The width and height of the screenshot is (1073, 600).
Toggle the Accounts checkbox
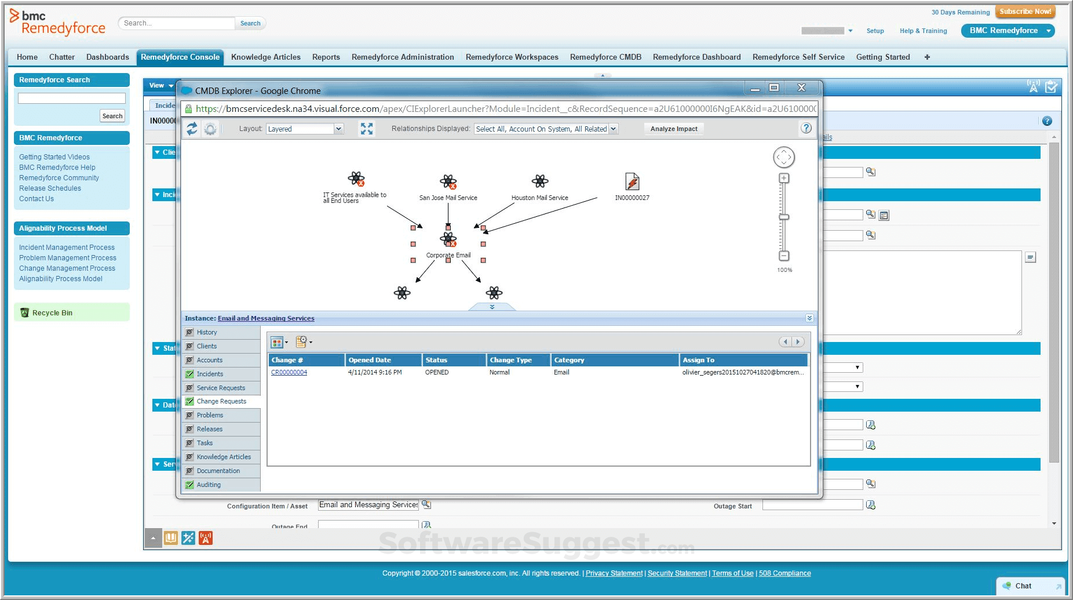tap(189, 360)
